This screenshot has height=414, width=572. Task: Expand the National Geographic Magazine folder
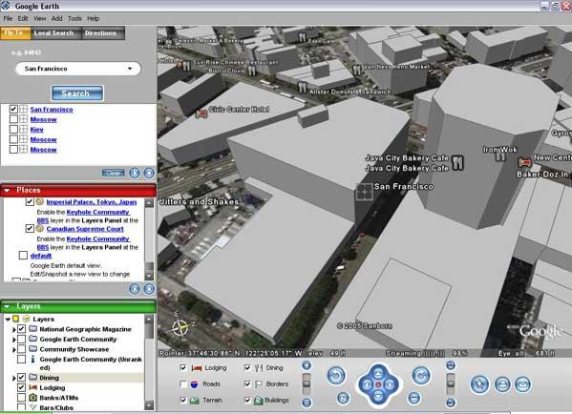[14, 329]
